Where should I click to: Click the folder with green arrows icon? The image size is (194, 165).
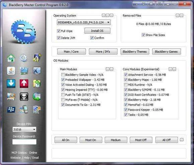click(37, 84)
